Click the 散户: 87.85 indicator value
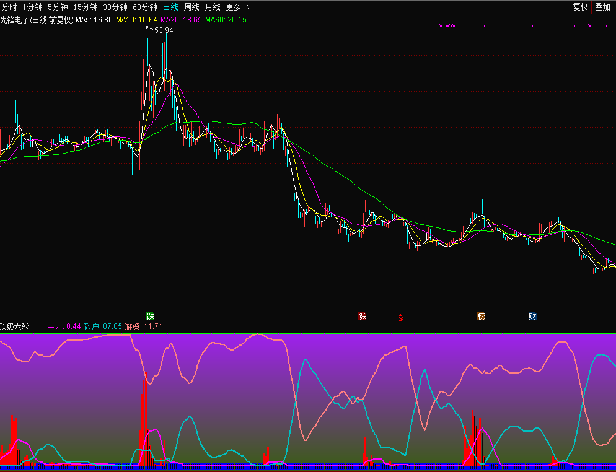This screenshot has width=616, height=472. point(103,326)
